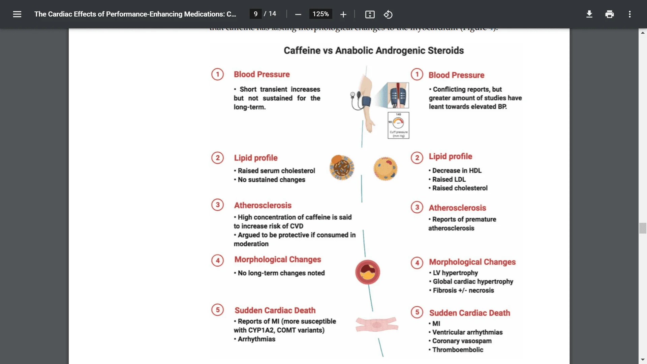Click the pink cardiac muscle cell image
The height and width of the screenshot is (364, 647).
377,325
